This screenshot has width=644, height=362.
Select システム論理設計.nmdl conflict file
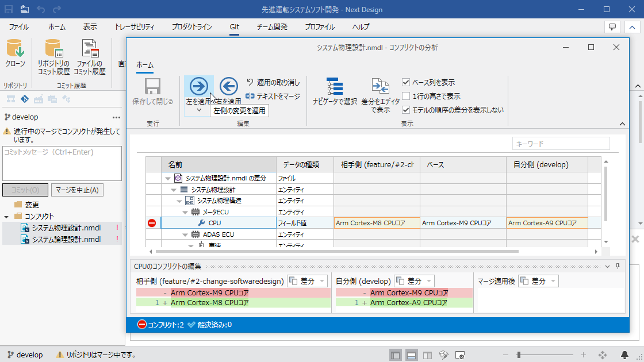click(62, 239)
